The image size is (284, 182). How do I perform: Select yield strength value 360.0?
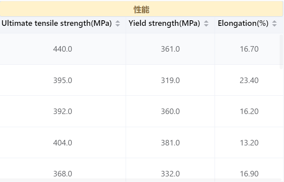170,111
